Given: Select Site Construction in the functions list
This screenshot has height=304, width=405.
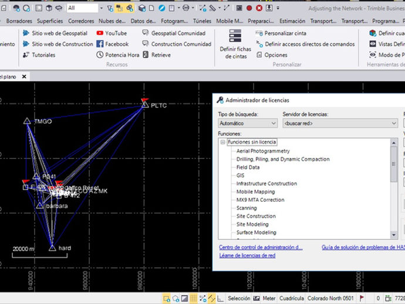Looking at the screenshot, I should point(256,216).
